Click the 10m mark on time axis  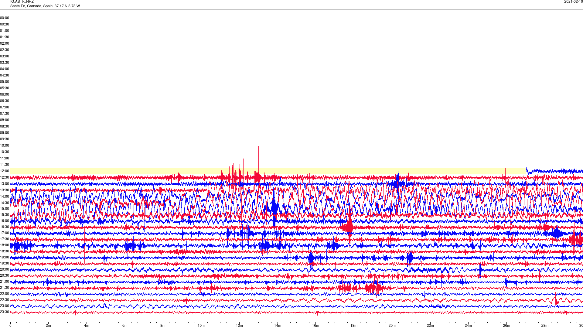201,326
